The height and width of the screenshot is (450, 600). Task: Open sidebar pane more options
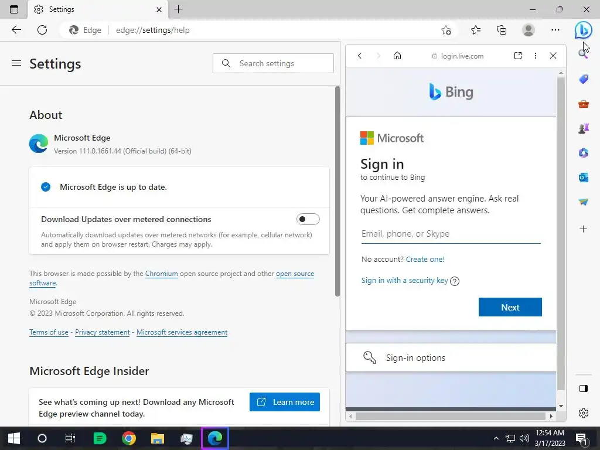point(536,56)
